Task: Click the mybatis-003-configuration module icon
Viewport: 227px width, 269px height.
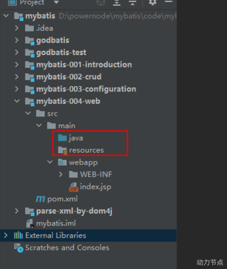Action: (30, 90)
